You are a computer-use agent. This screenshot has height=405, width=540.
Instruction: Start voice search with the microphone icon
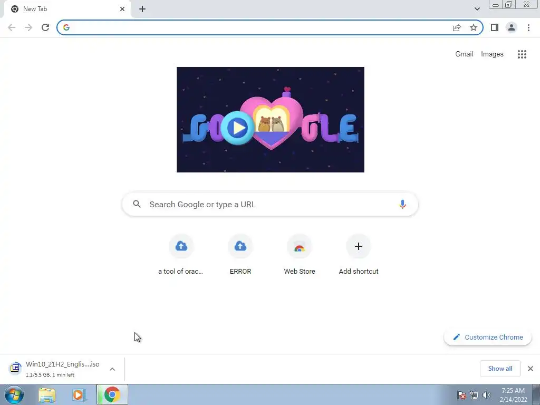click(402, 204)
